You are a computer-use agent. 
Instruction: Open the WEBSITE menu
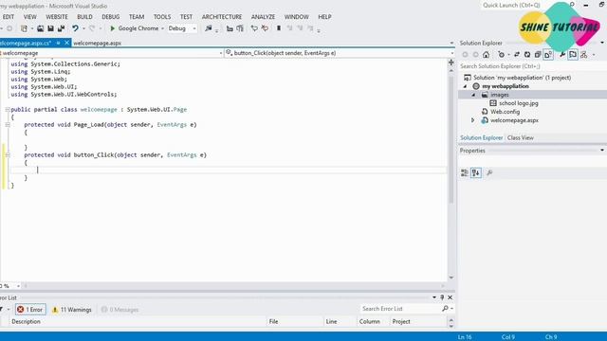coord(57,17)
